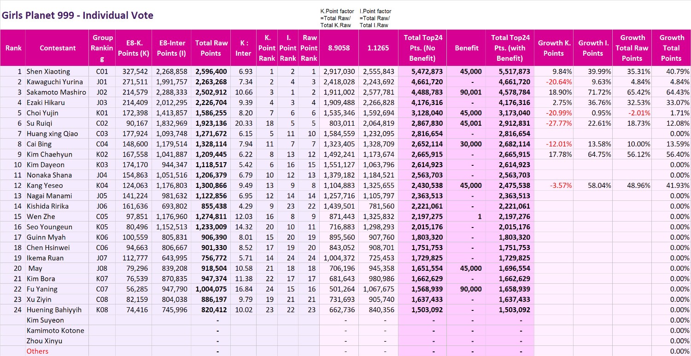Click the -27.77% Growth K. cell
Image resolution: width=691 pixels, height=356 pixels.
coord(554,123)
